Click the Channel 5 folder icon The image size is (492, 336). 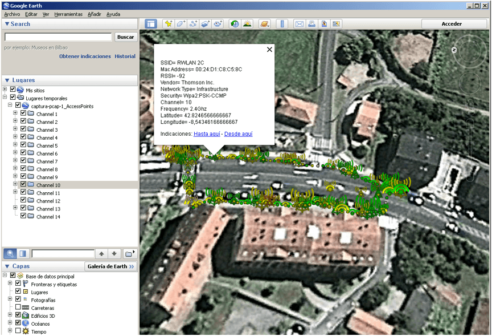31,145
